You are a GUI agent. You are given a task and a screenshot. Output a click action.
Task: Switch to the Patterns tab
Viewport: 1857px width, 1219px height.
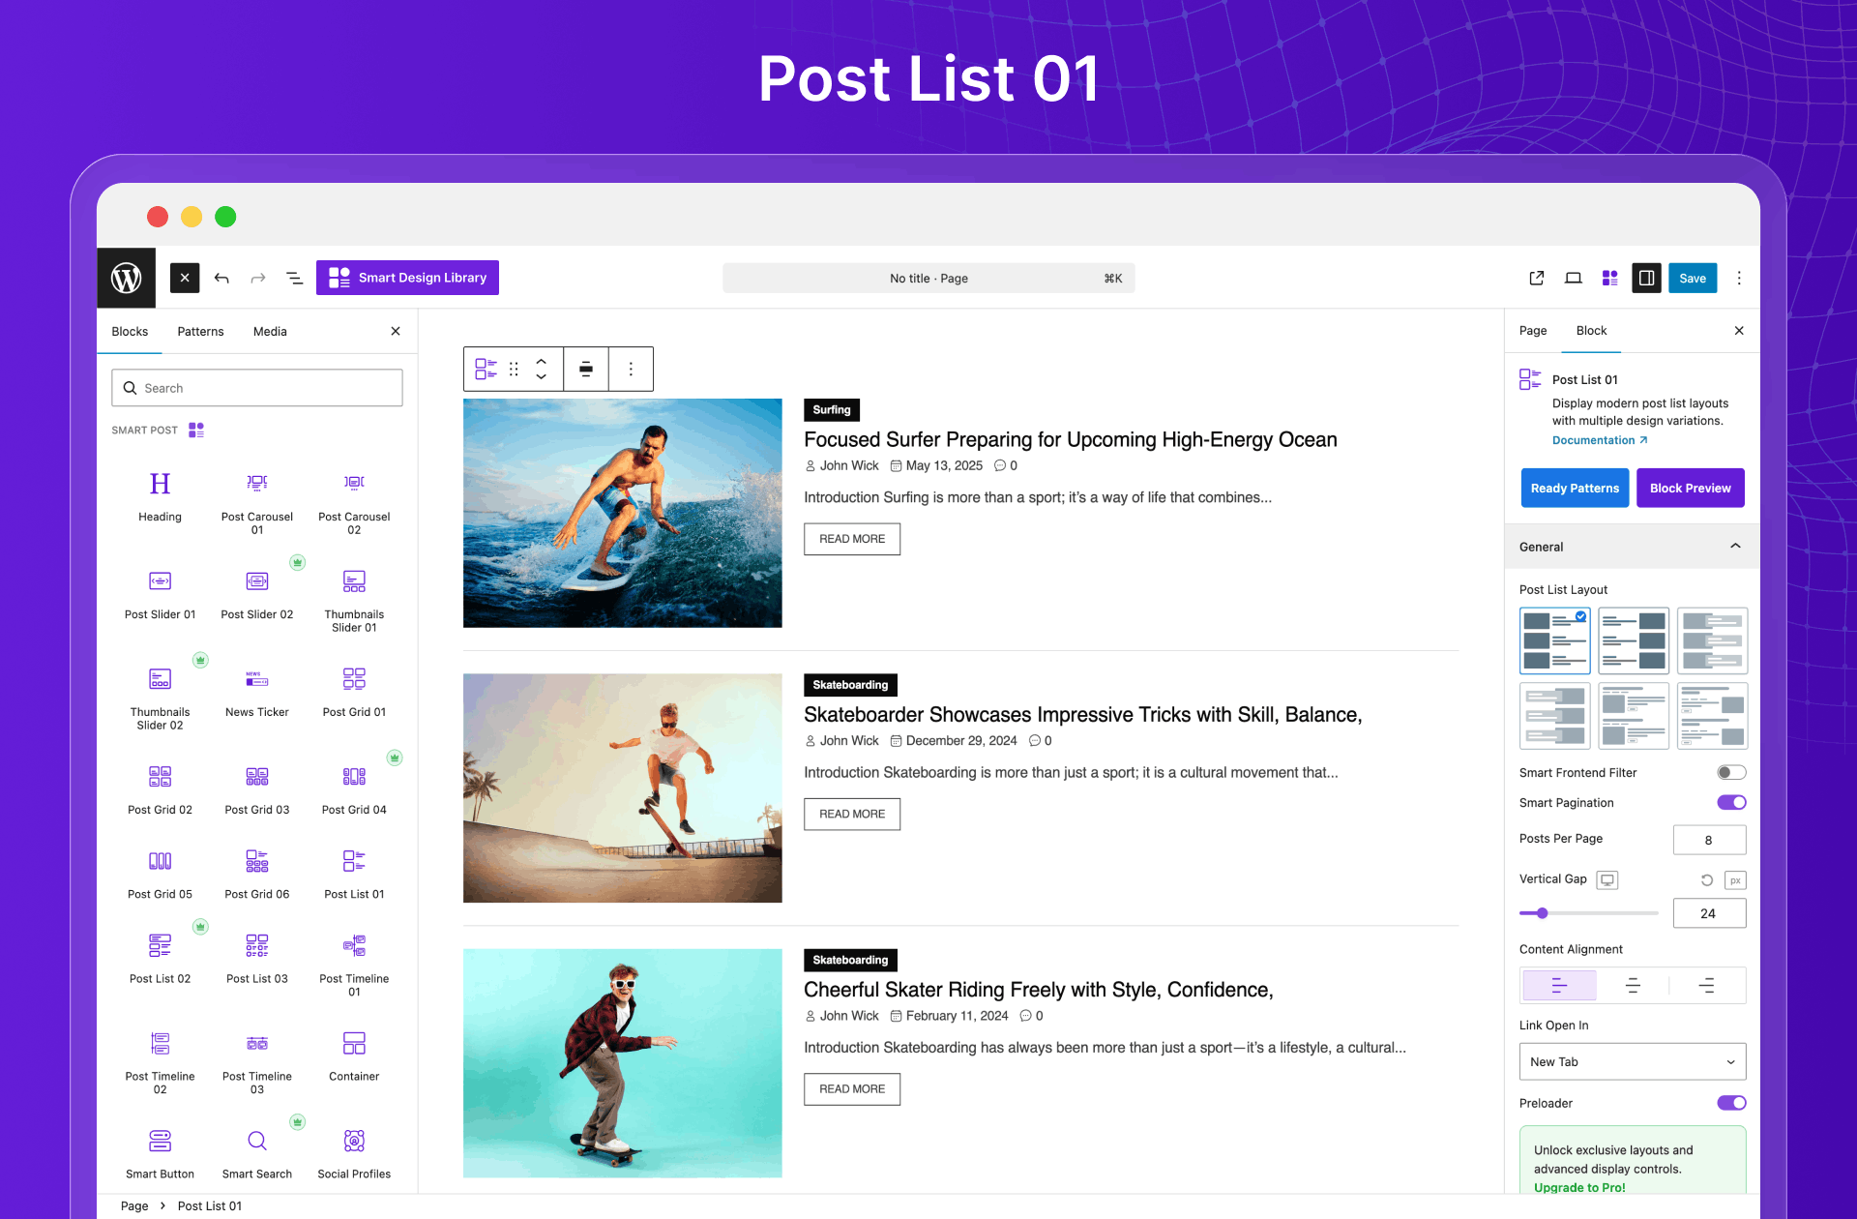tap(200, 332)
